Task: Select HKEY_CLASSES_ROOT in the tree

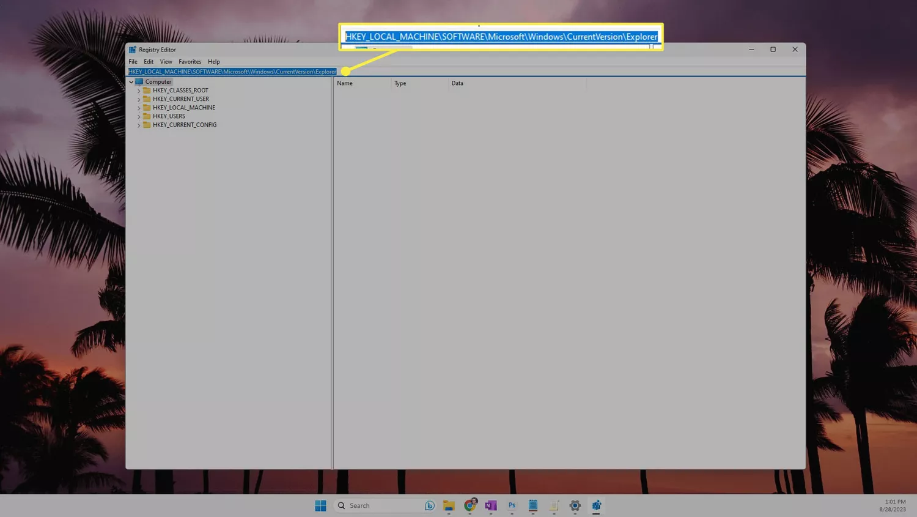Action: 180,91
